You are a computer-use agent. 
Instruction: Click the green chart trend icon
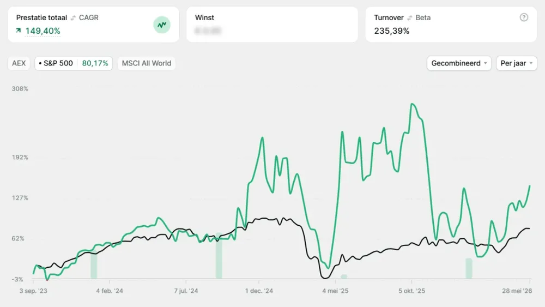[x=162, y=25]
